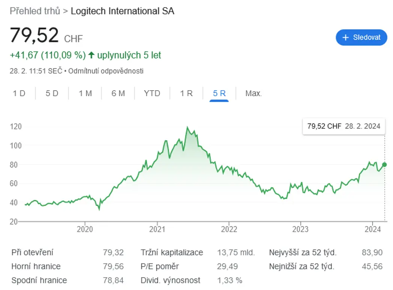Click the price tooltip showing 28. 2. 2024

point(343,126)
